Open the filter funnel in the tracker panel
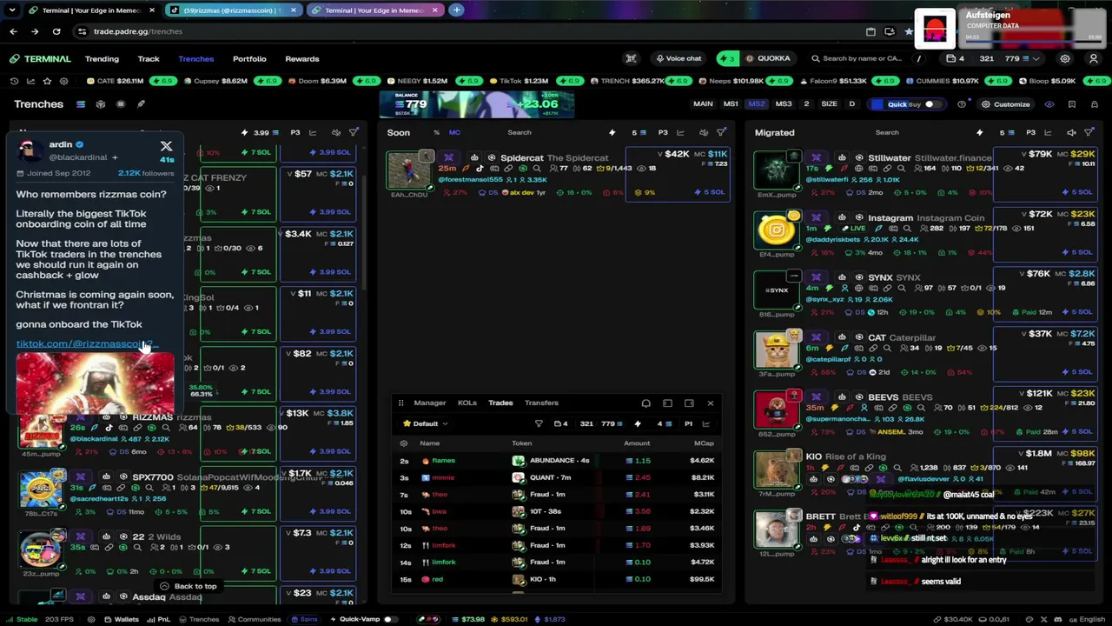Screen dimensions: 1112x626 tap(539, 424)
